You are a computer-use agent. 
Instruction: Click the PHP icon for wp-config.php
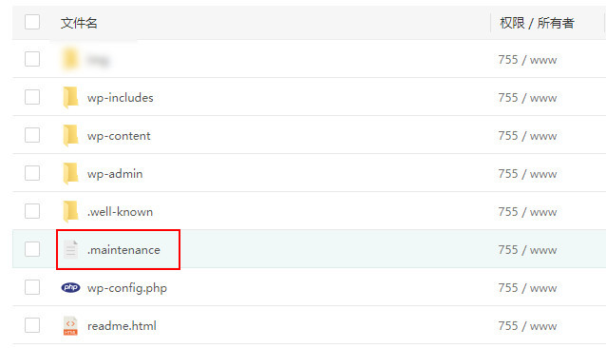click(70, 288)
